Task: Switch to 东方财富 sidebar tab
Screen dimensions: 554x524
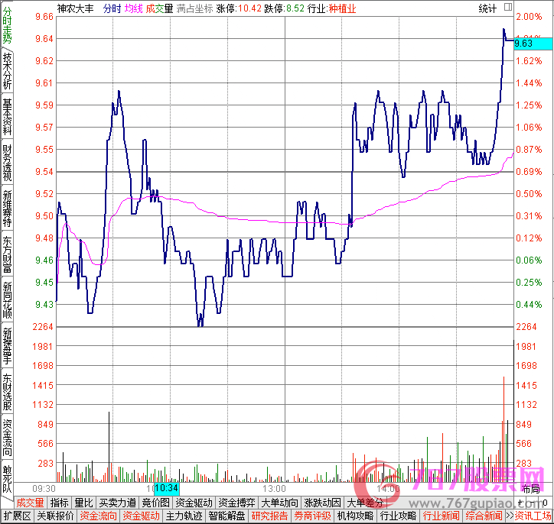Action: [x=7, y=254]
